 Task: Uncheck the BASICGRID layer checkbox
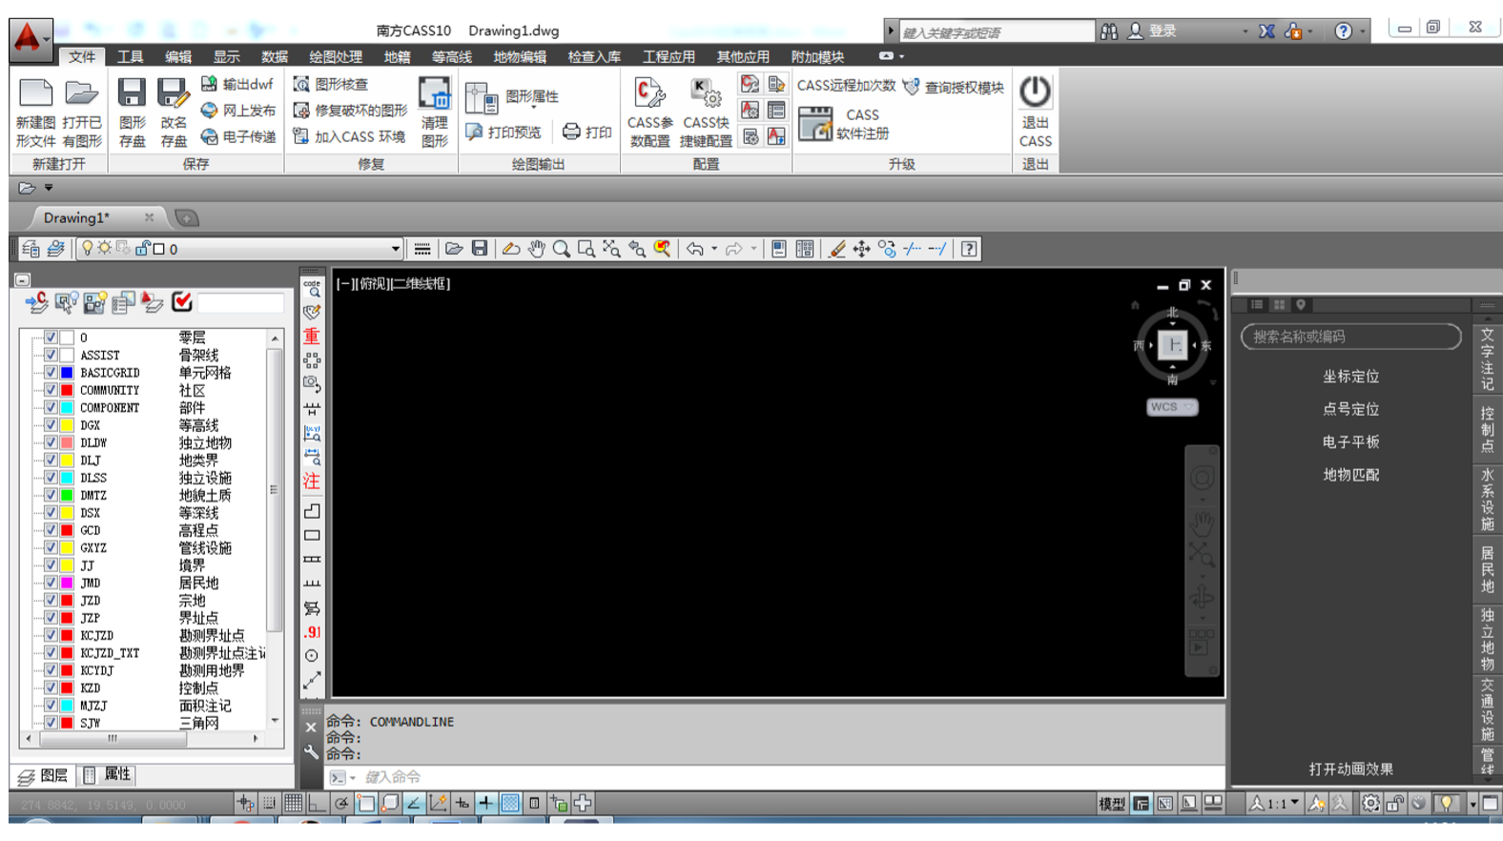click(x=51, y=373)
